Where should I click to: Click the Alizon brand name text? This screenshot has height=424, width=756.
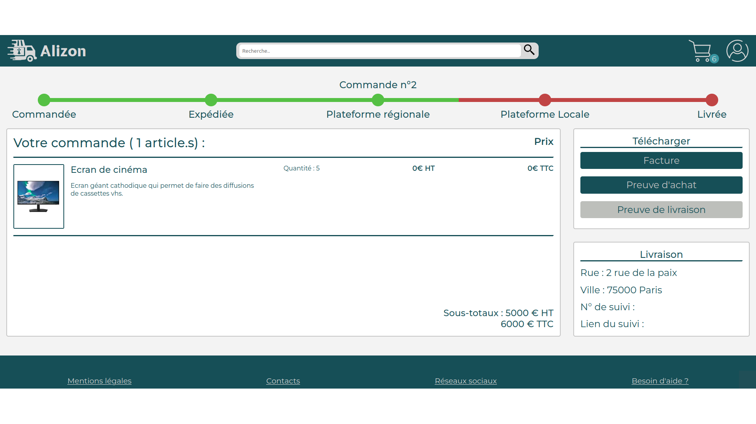63,51
